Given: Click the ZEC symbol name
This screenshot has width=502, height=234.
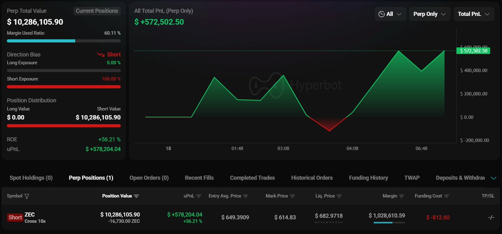Looking at the screenshot, I should point(30,215).
